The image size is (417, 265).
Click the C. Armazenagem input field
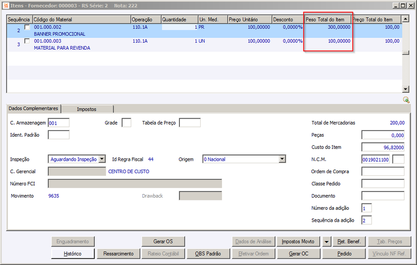(x=58, y=123)
